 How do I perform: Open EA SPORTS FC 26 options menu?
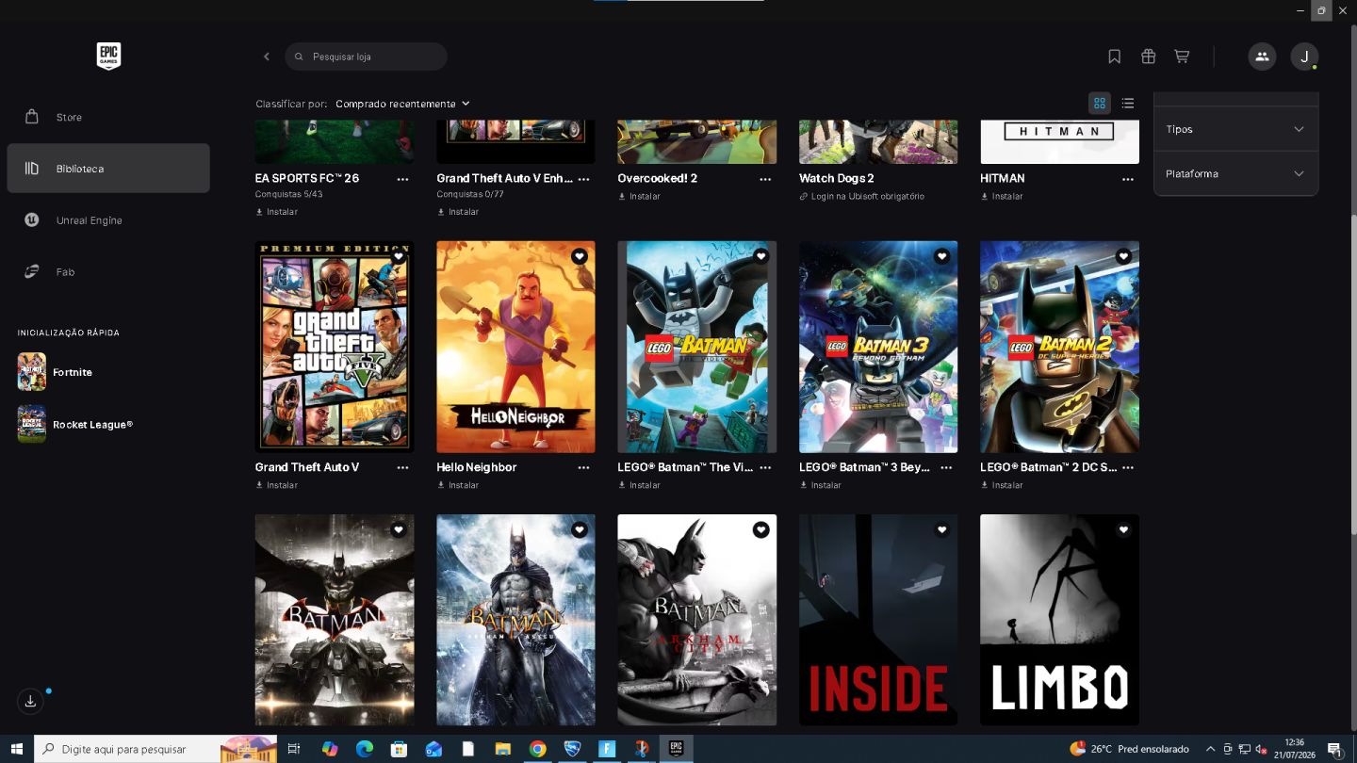(403, 179)
